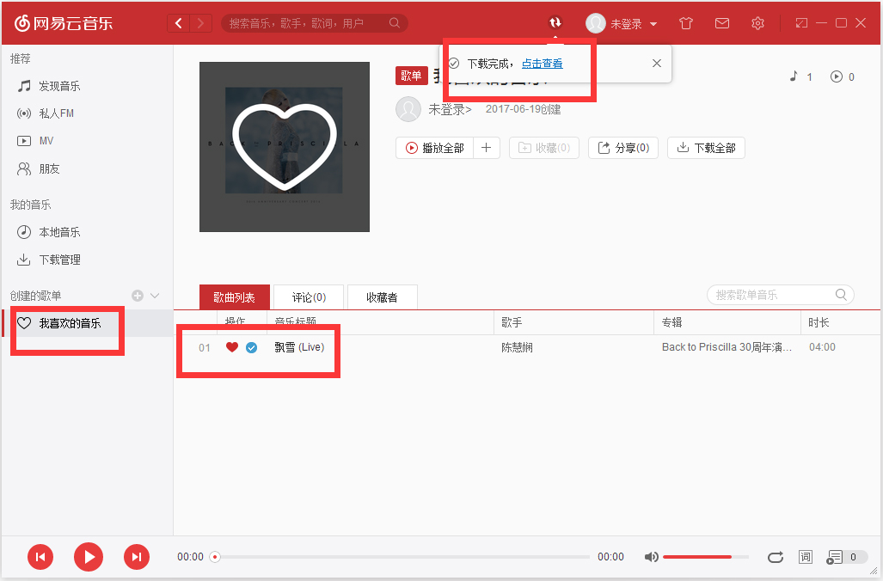This screenshot has height=581, width=883.
Task: Open the message inbox icon
Action: [721, 23]
